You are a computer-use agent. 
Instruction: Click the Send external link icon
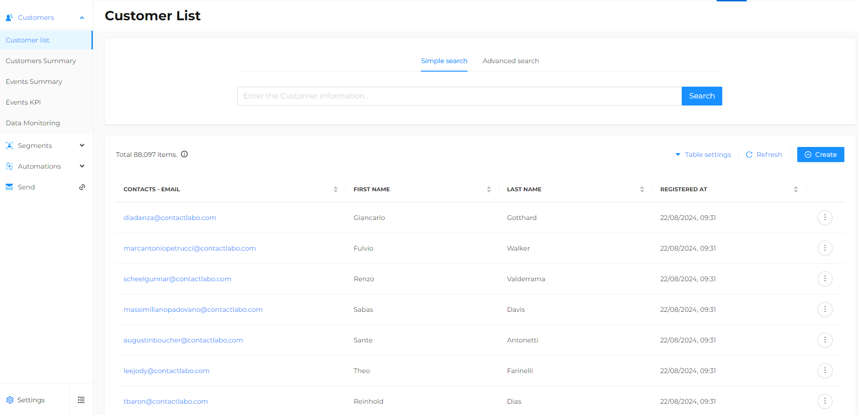82,187
